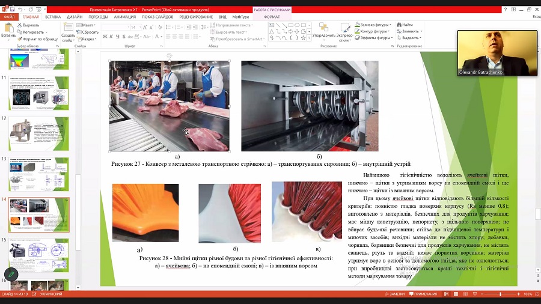
Task: Click the ПРИМЕЧАНИЯ (Comments) status bar button
Action: tap(423, 294)
